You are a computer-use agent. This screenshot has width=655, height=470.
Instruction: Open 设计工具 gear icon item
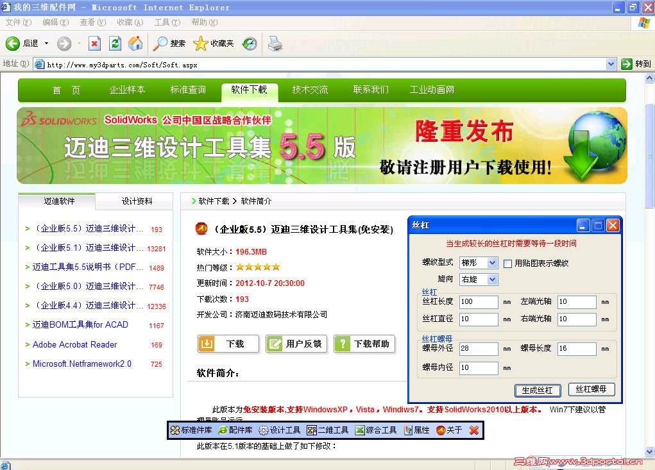[280, 430]
